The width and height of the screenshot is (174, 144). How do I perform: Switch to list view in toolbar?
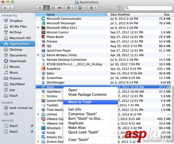(46, 8)
